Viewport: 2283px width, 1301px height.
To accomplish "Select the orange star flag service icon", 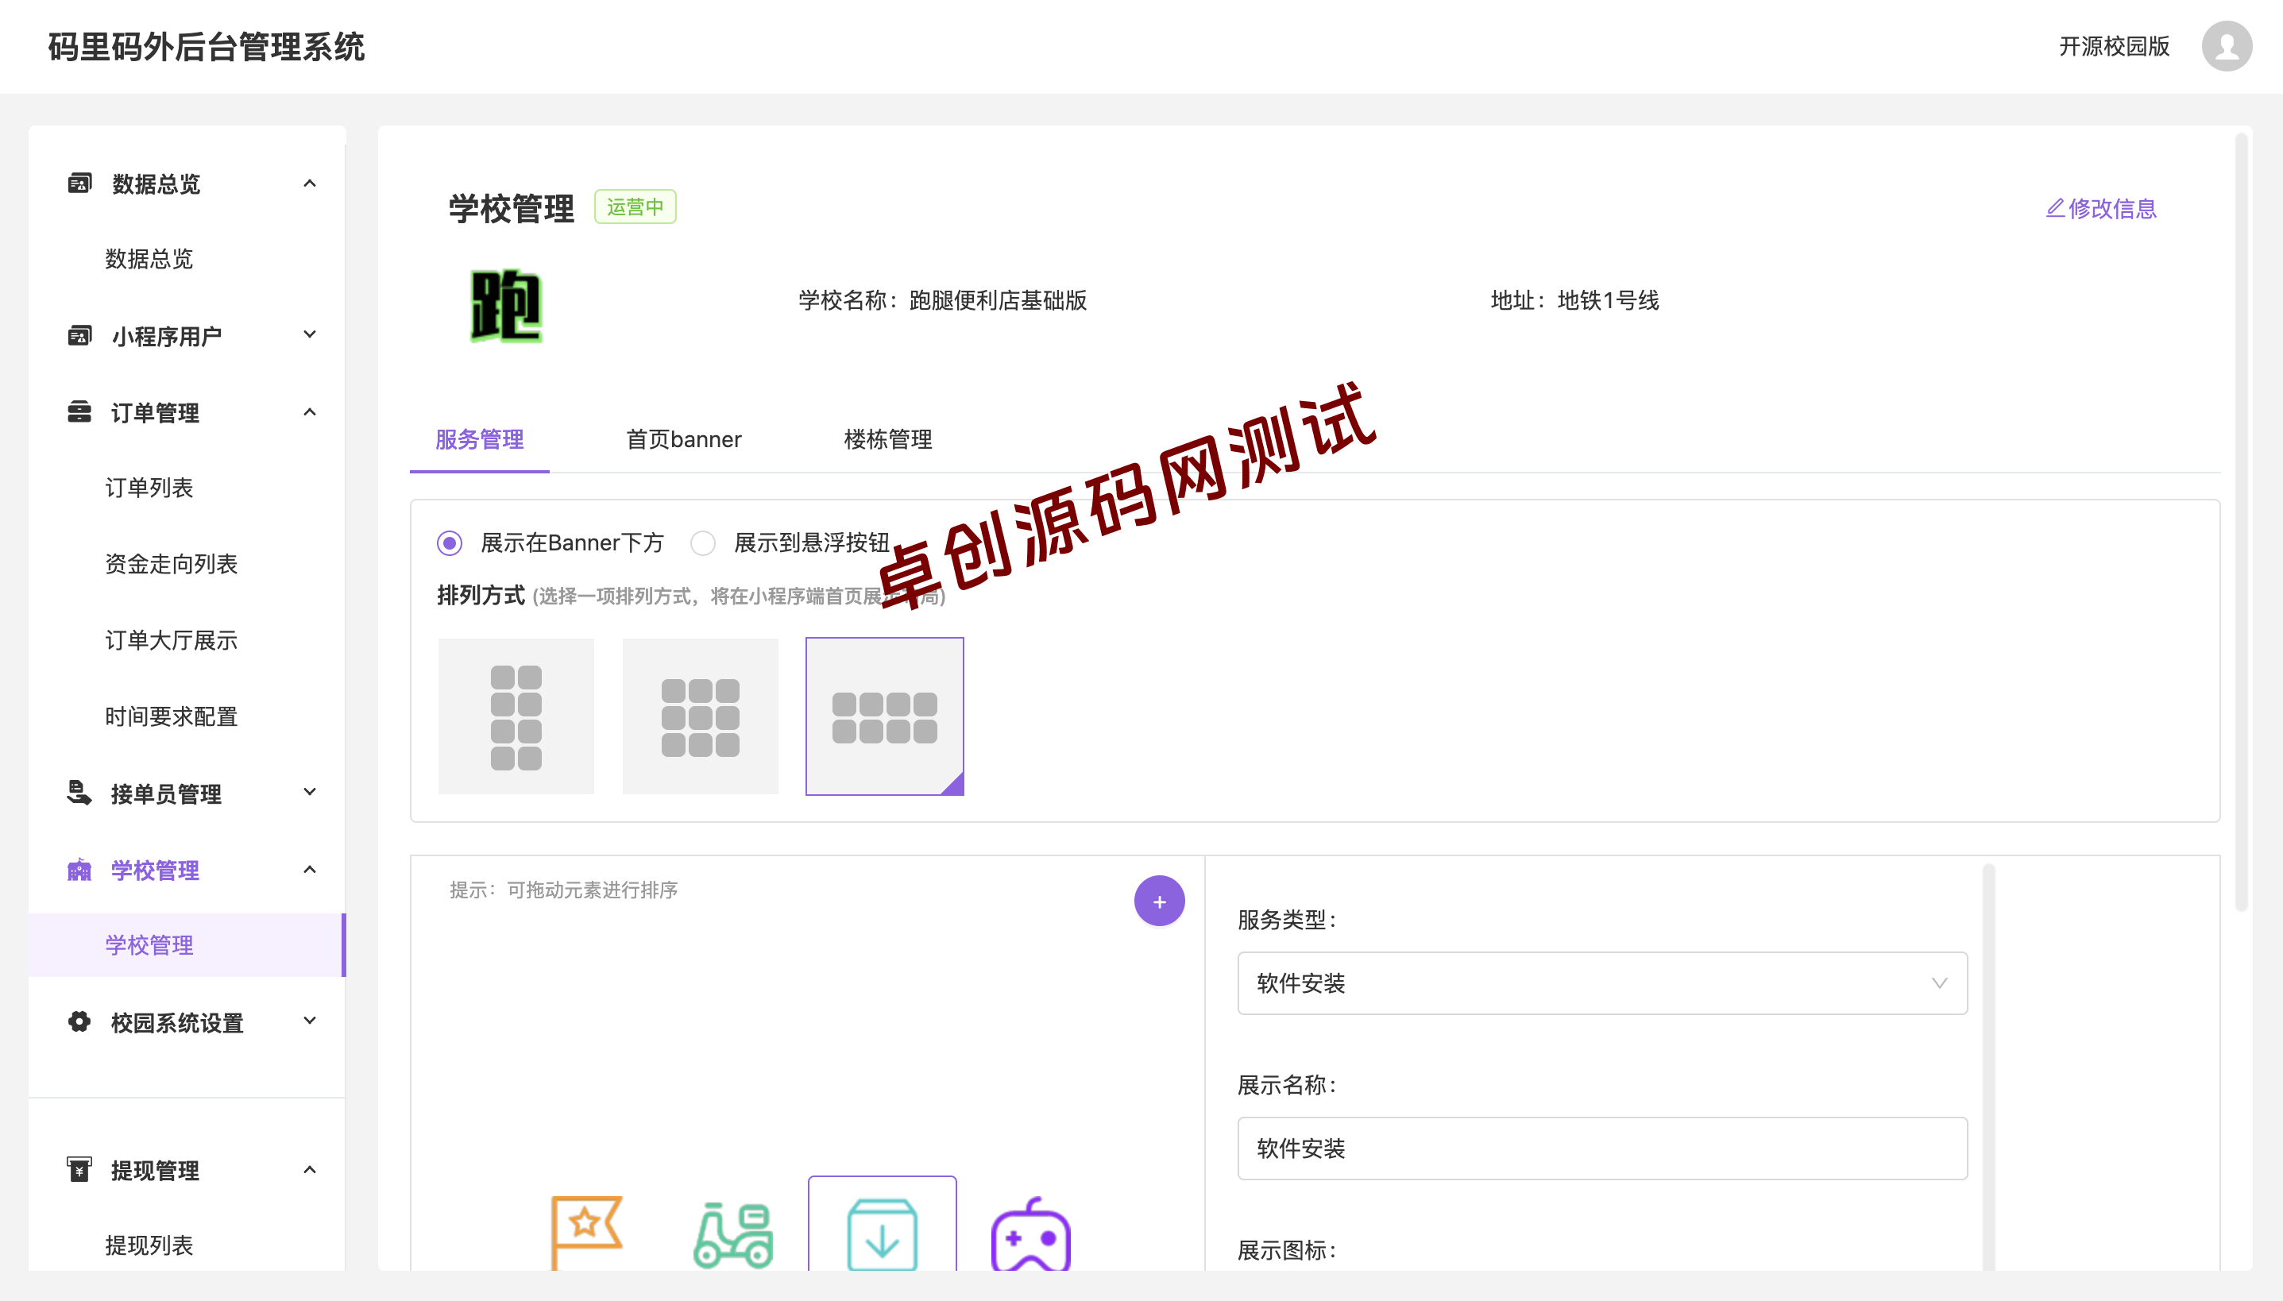I will coord(585,1233).
